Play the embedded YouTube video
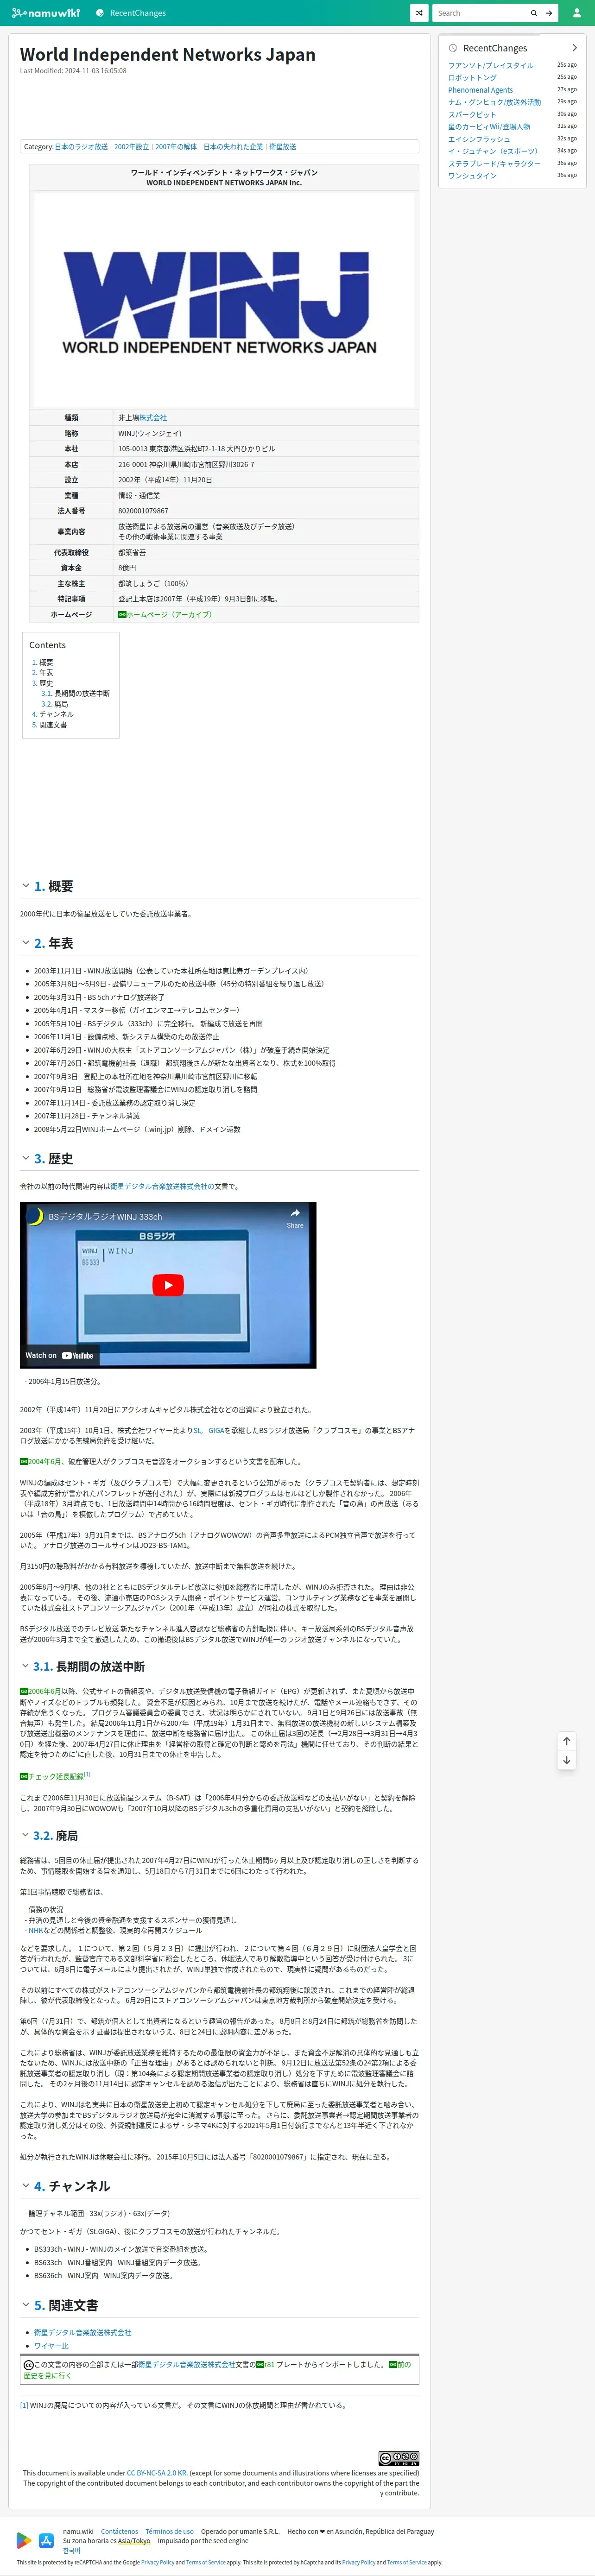This screenshot has width=595, height=2576. click(168, 1285)
